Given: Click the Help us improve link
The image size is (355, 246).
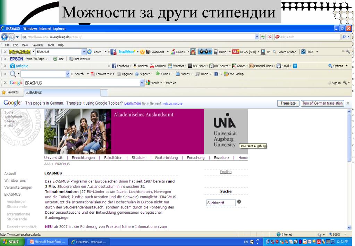Looking at the screenshot, I should 172,104.
